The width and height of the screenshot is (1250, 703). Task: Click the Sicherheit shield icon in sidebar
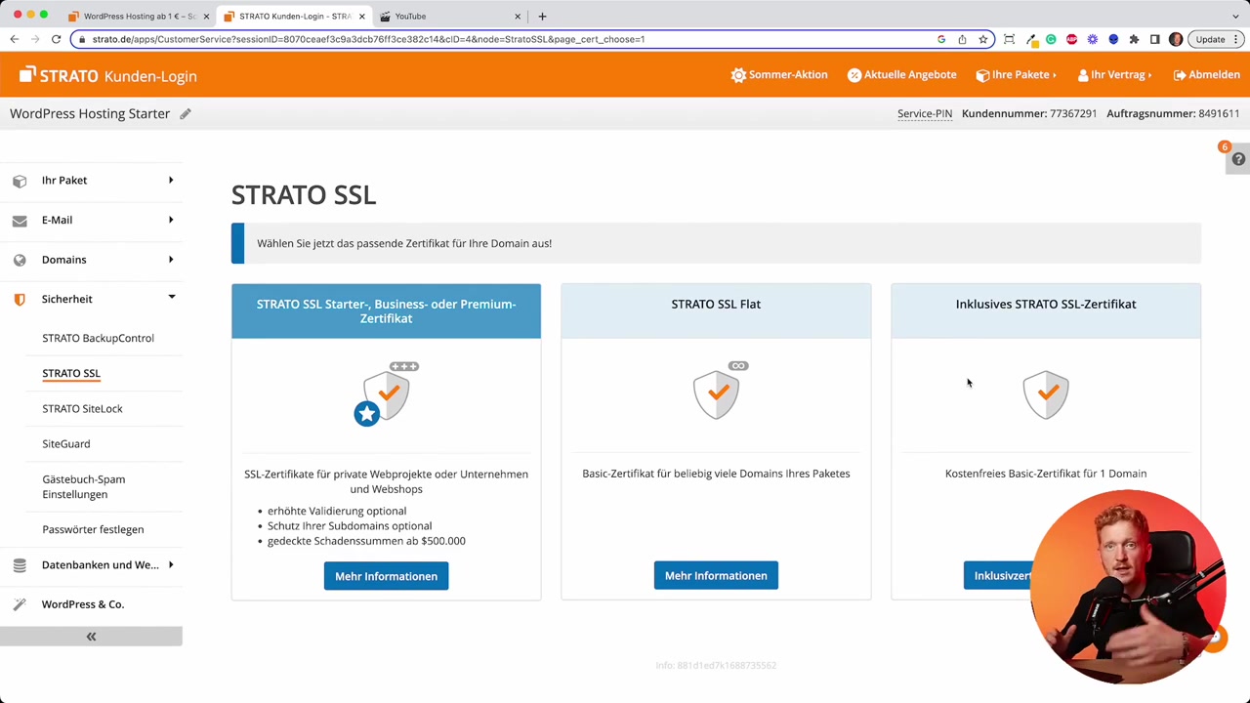point(20,300)
